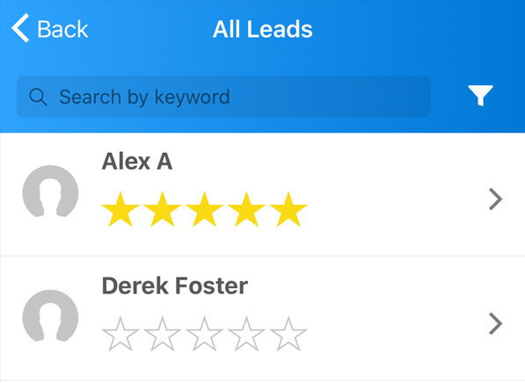This screenshot has width=525, height=383.
Task: Set Derek Foster's rating to one star
Action: [x=120, y=334]
